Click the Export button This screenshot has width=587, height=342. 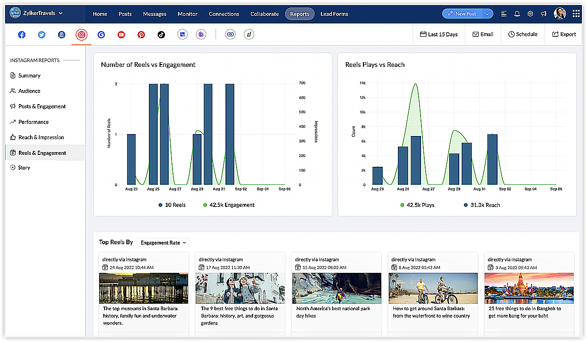coord(564,35)
